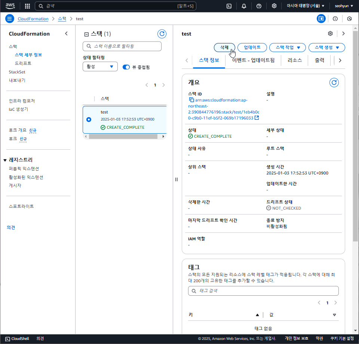Switch to the stack info tab

click(209, 60)
